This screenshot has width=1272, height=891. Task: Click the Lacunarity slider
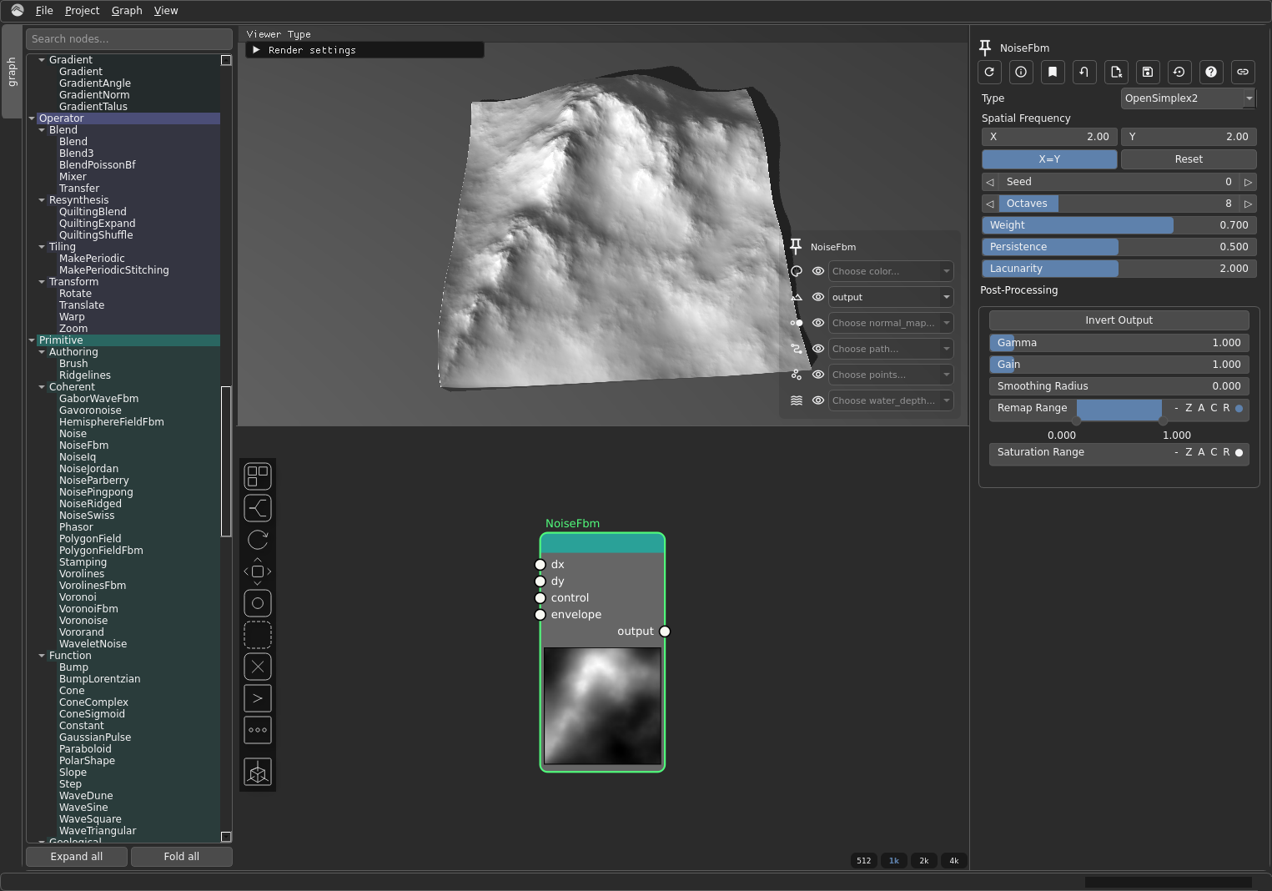(1119, 269)
